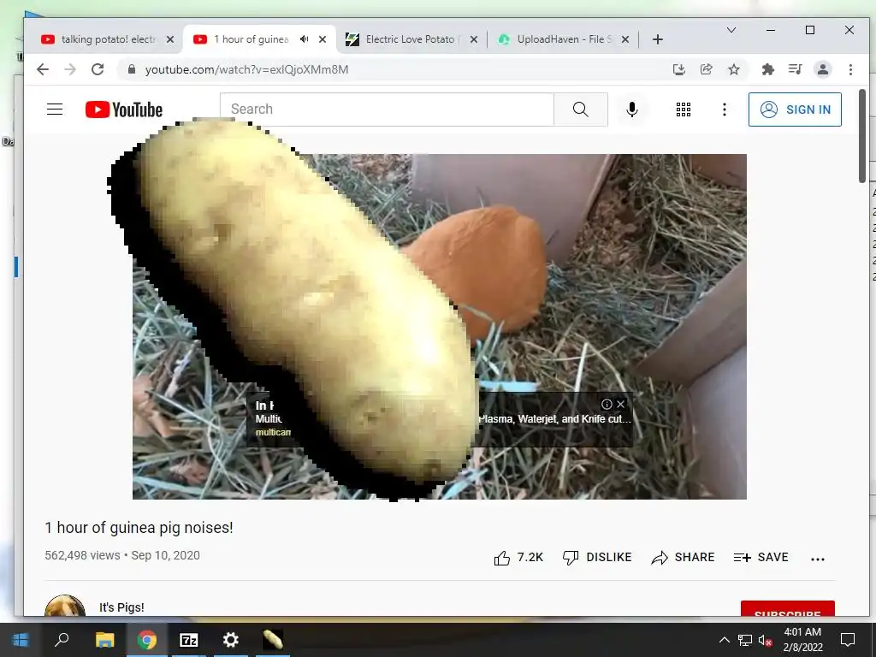Open the Chrome three-dot menu
Image resolution: width=876 pixels, height=657 pixels.
click(x=850, y=69)
